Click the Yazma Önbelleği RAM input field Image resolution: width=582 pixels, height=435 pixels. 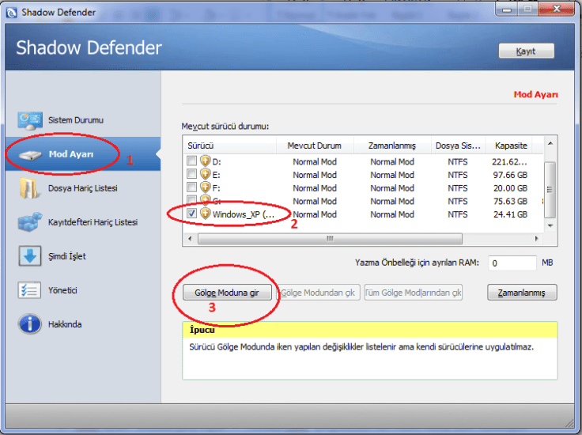pos(512,263)
